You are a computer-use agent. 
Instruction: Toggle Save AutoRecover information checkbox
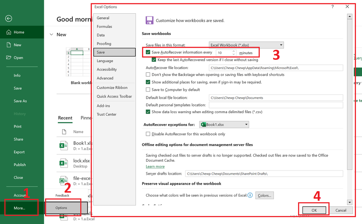tap(148, 52)
